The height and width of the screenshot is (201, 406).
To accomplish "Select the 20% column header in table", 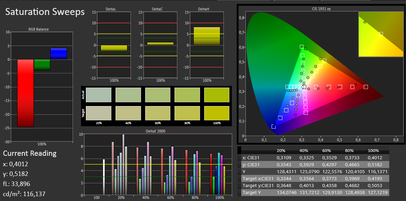I will click(281, 151).
